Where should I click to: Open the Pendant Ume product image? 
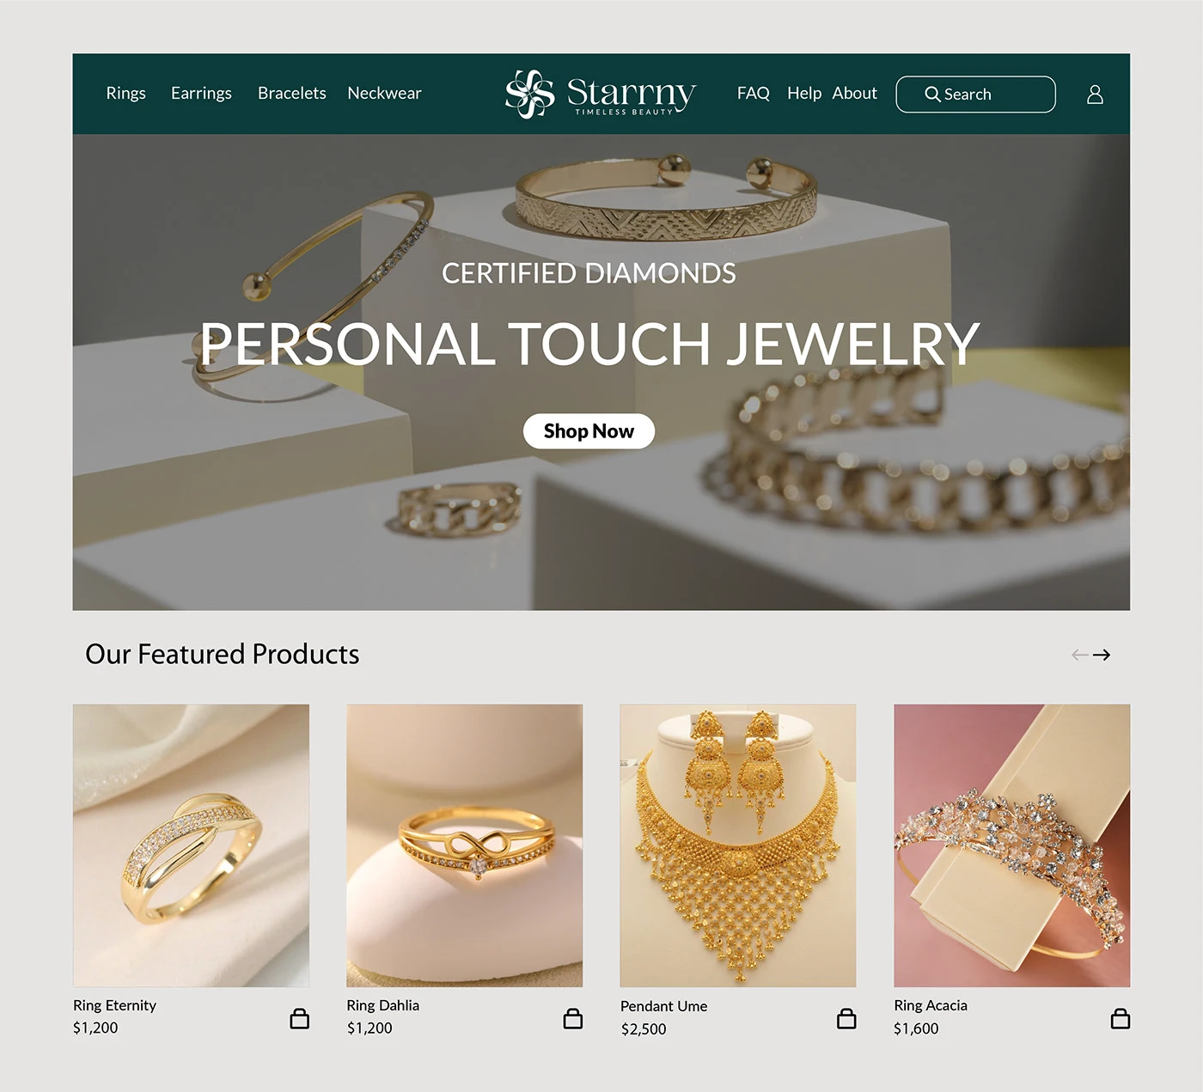(x=738, y=845)
